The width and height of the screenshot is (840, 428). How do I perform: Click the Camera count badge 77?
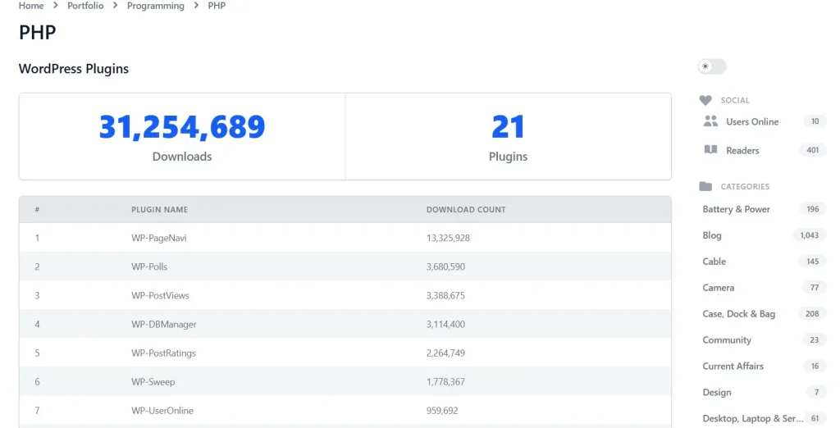(815, 288)
